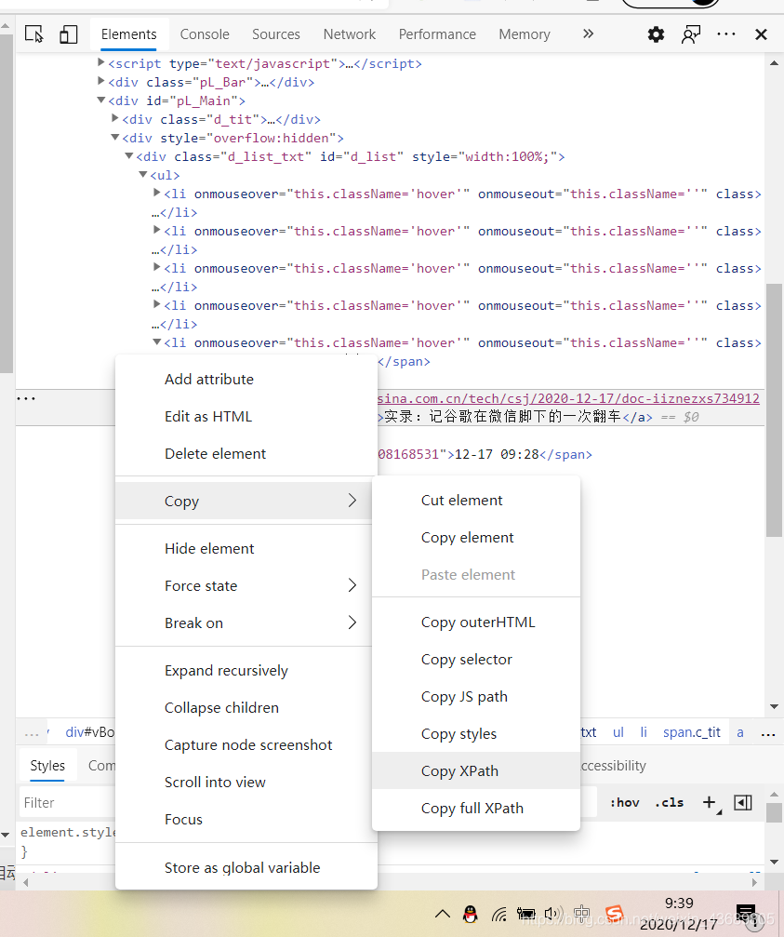The height and width of the screenshot is (937, 784).
Task: Open the Styles pane tab
Action: pyautogui.click(x=47, y=766)
